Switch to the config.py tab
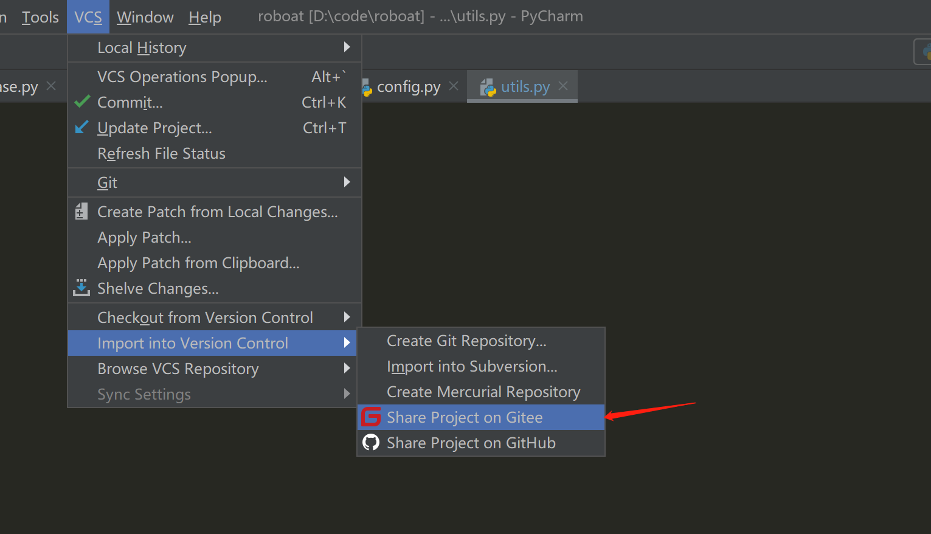 click(409, 87)
